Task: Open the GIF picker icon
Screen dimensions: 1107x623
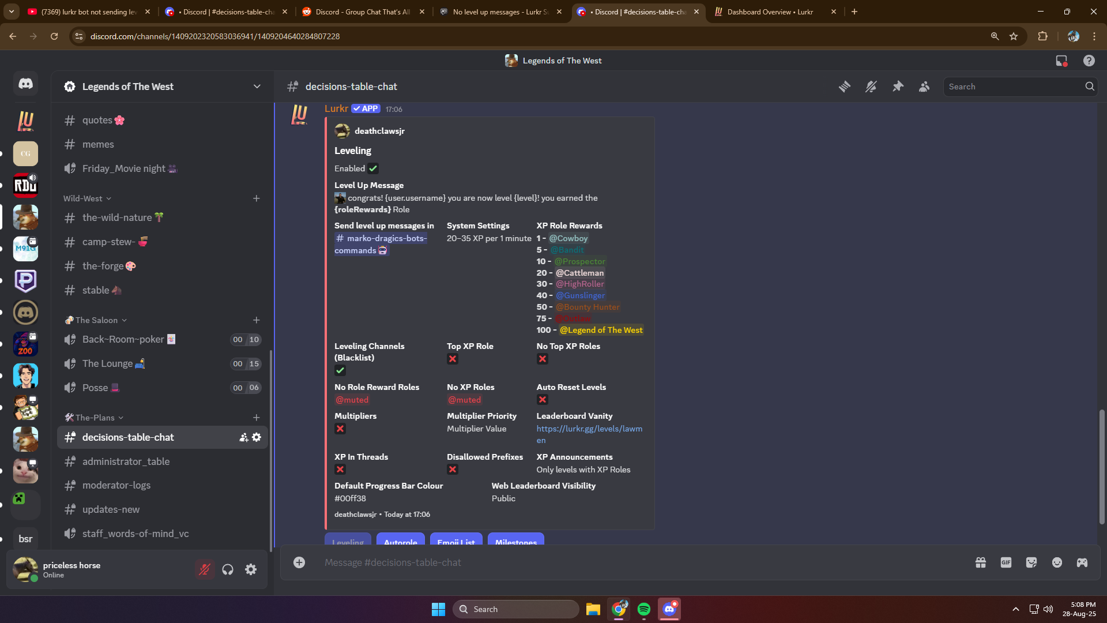Action: [x=1006, y=562]
